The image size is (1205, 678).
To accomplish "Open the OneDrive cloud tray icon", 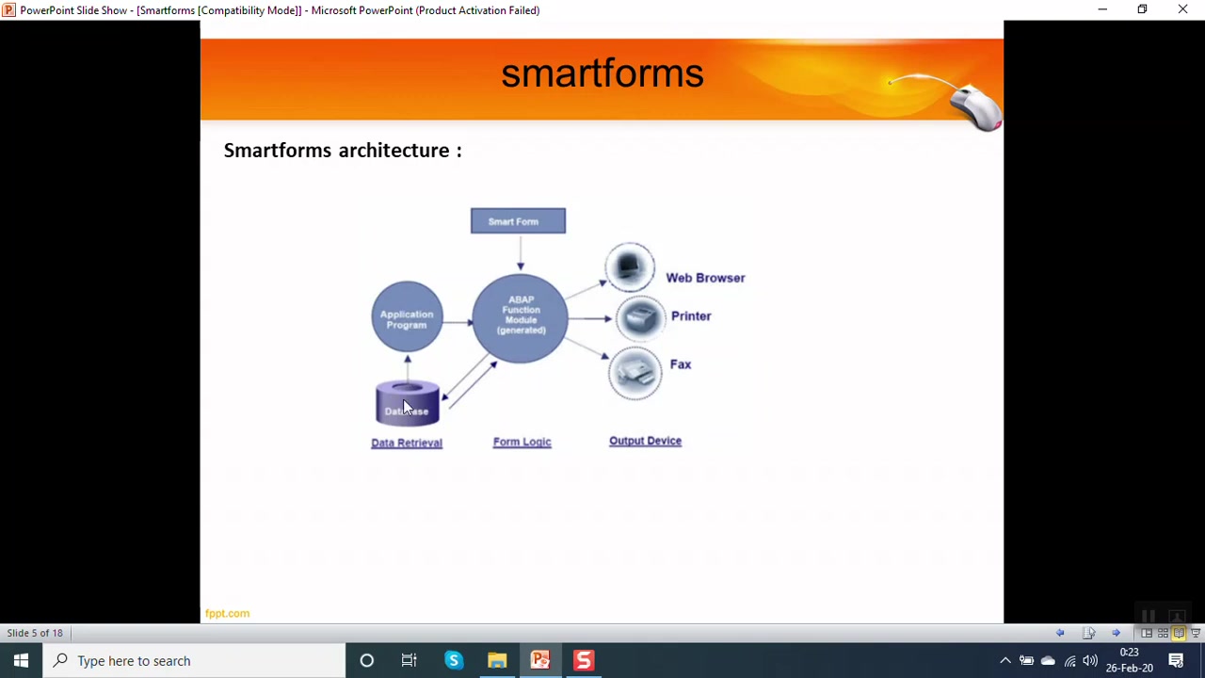I will [1048, 661].
